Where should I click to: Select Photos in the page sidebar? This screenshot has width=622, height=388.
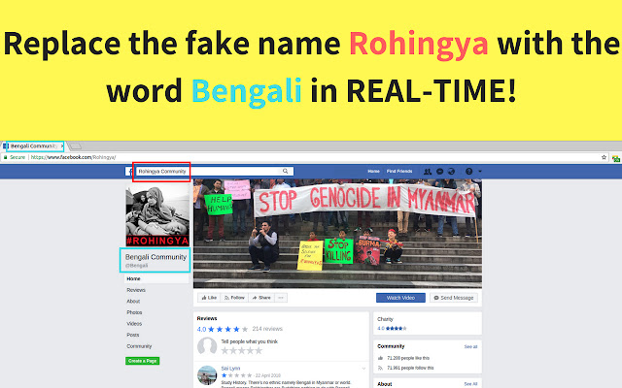pos(134,312)
